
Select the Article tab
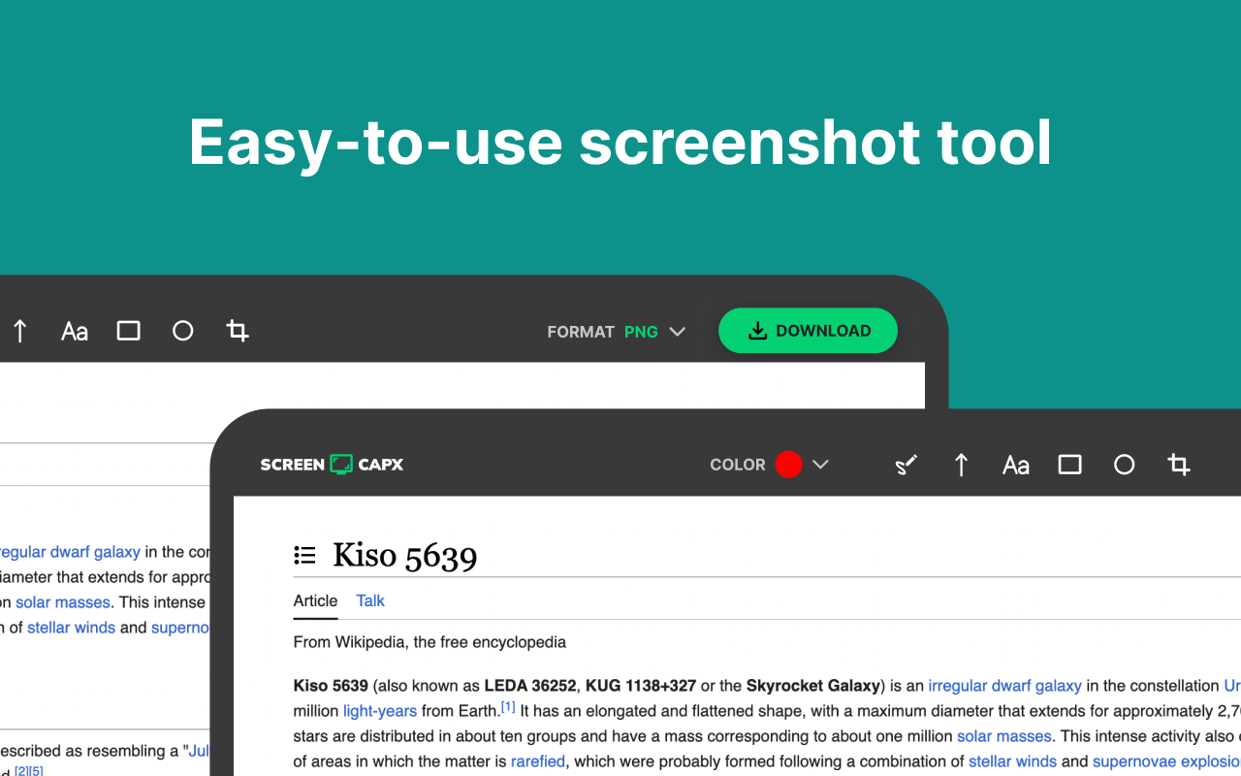pyautogui.click(x=315, y=601)
